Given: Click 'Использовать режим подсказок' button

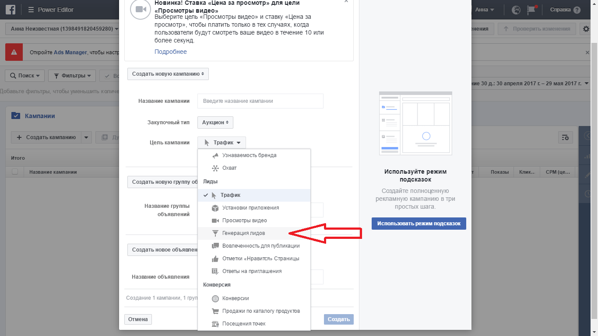Looking at the screenshot, I should (x=419, y=223).
